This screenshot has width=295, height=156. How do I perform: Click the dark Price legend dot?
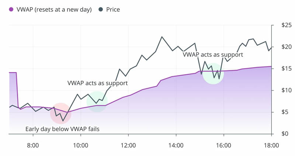pyautogui.click(x=101, y=10)
